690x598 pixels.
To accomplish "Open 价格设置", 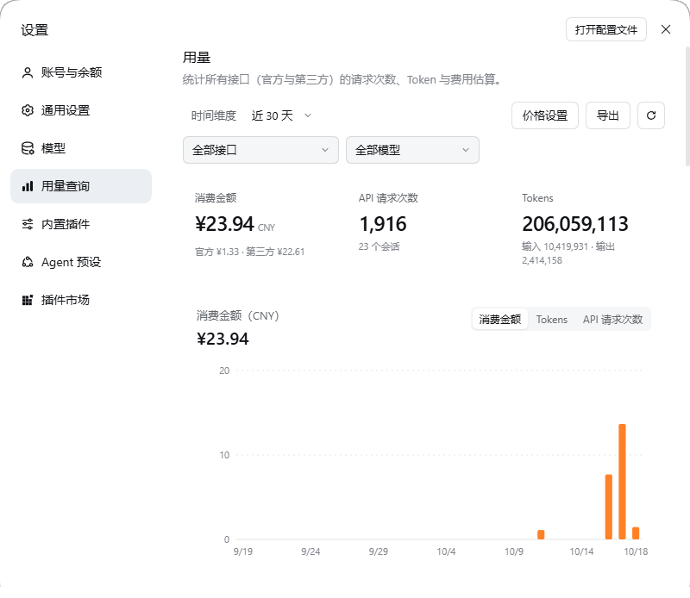I will 545,115.
